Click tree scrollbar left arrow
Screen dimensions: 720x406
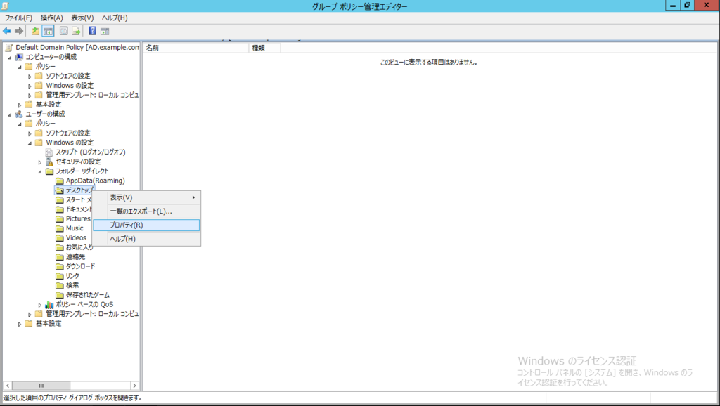[x=8, y=386]
